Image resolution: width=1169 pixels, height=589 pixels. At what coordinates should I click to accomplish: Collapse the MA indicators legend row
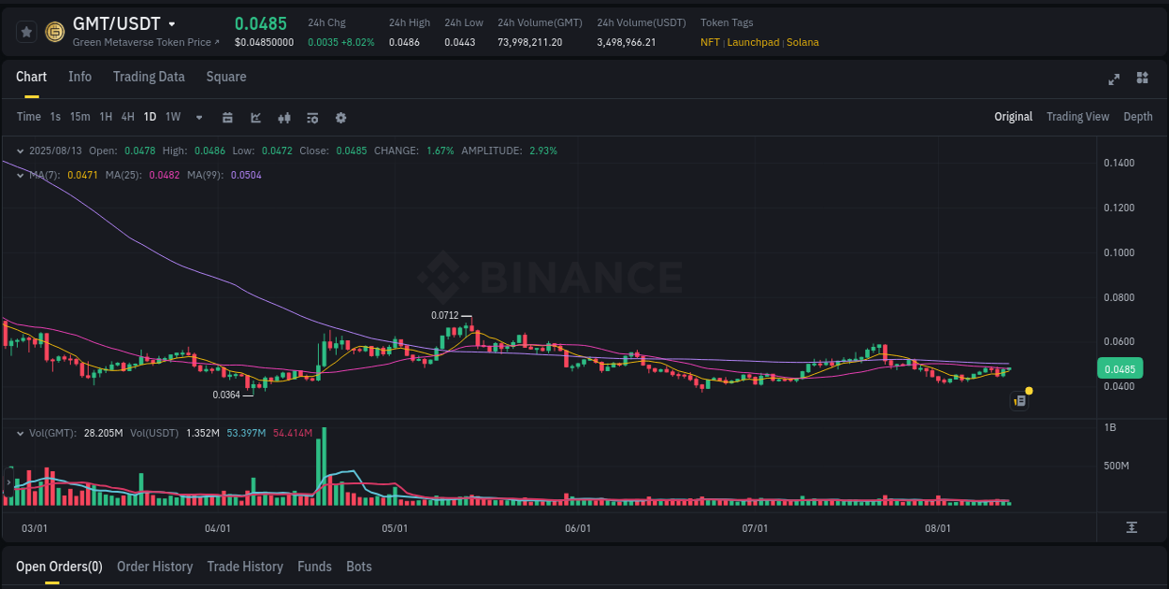coord(20,175)
